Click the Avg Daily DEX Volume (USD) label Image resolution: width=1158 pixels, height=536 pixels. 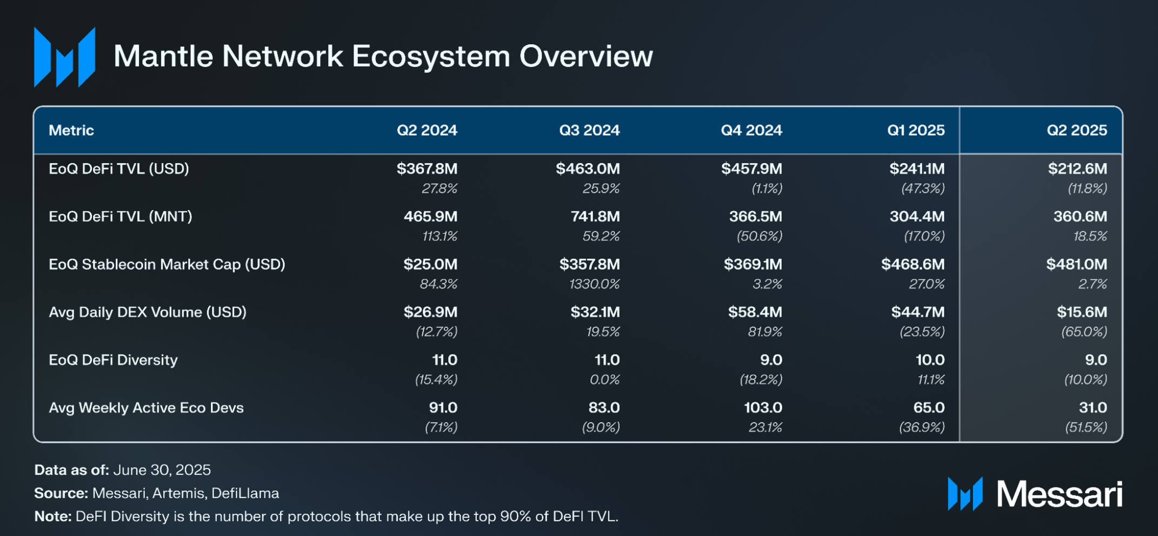pyautogui.click(x=148, y=312)
